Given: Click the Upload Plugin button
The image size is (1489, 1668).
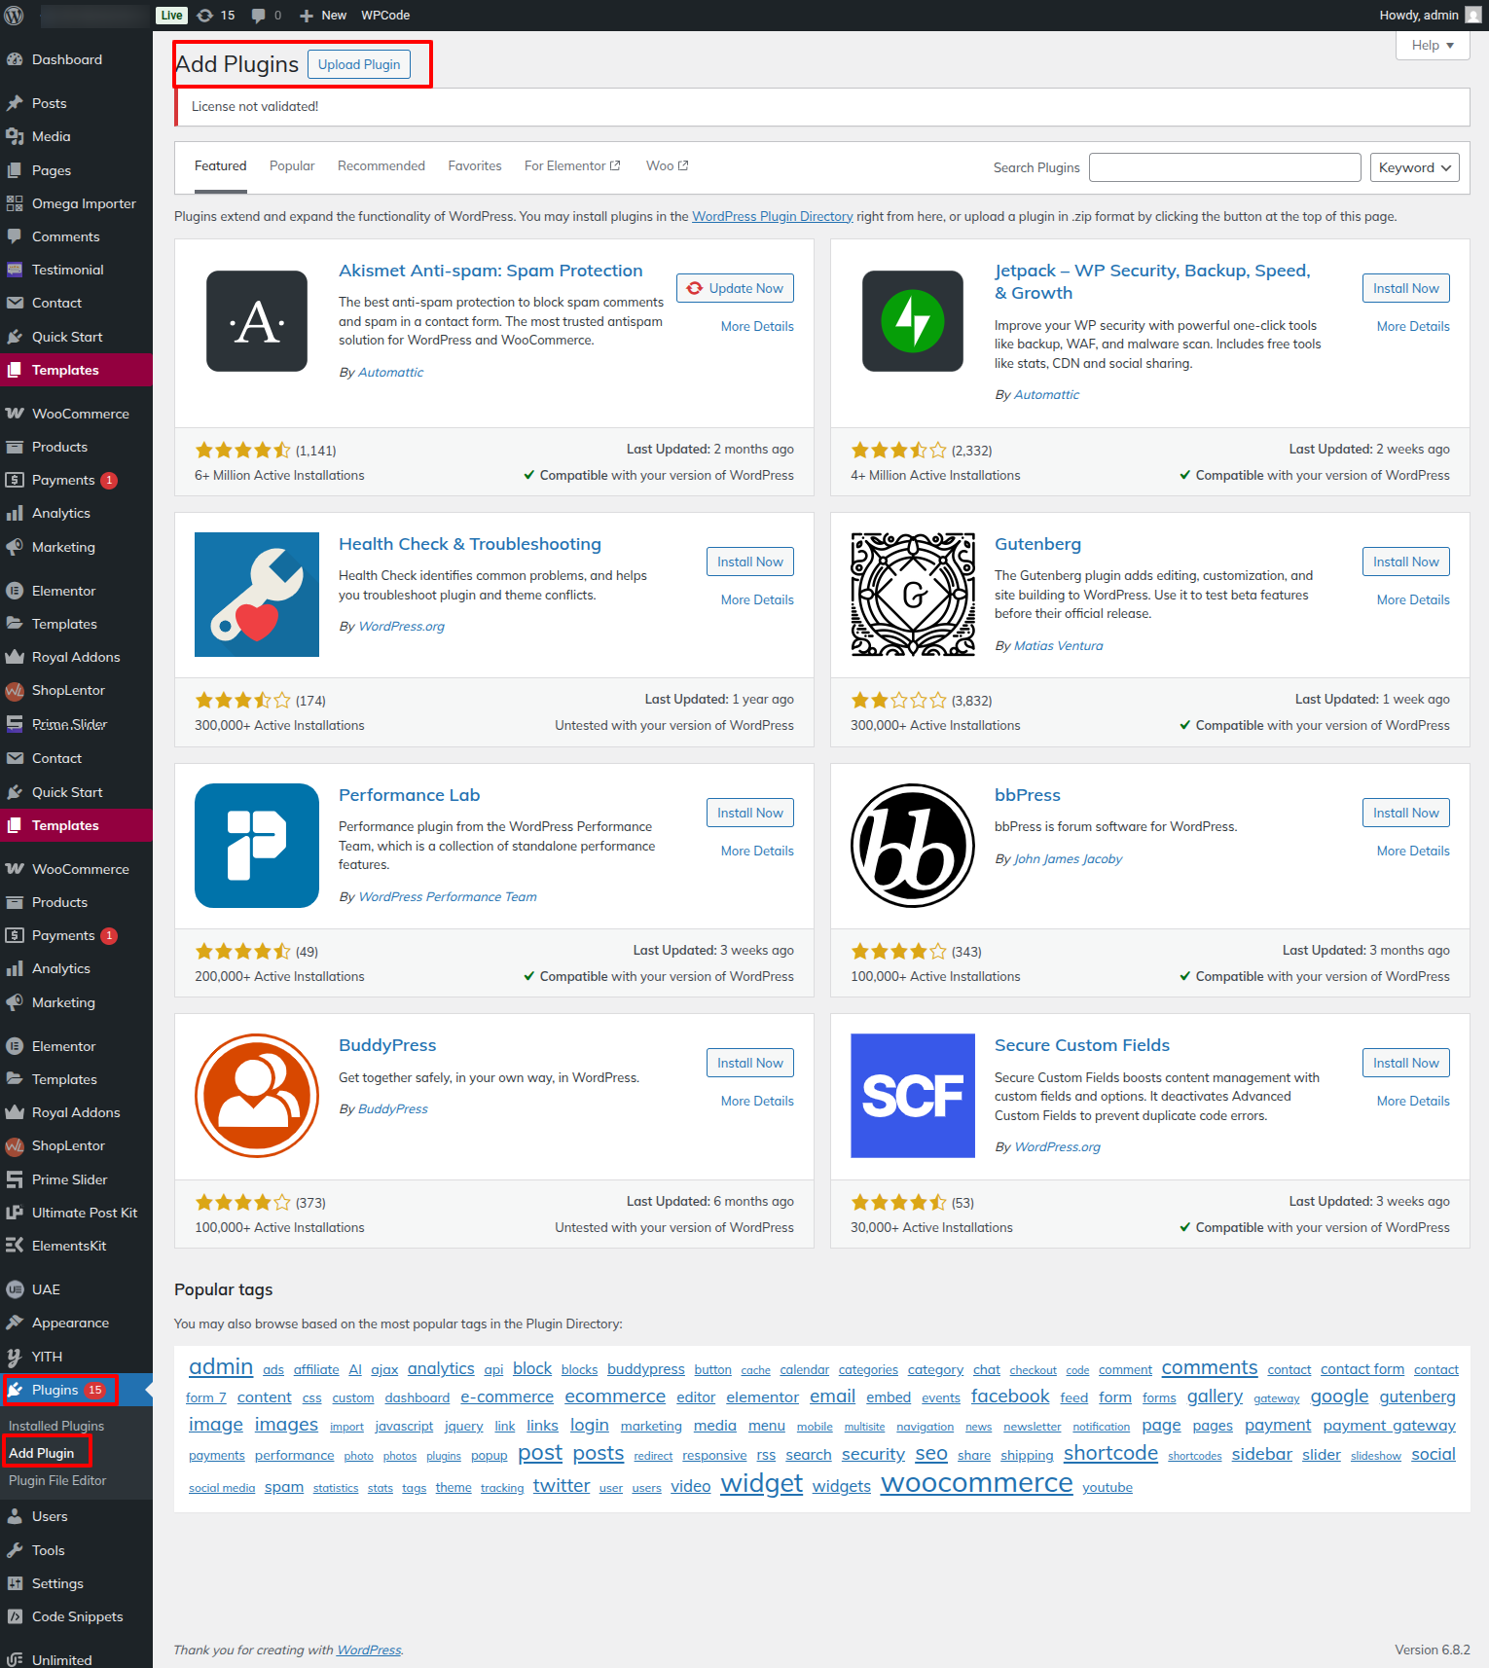Looking at the screenshot, I should pos(359,64).
